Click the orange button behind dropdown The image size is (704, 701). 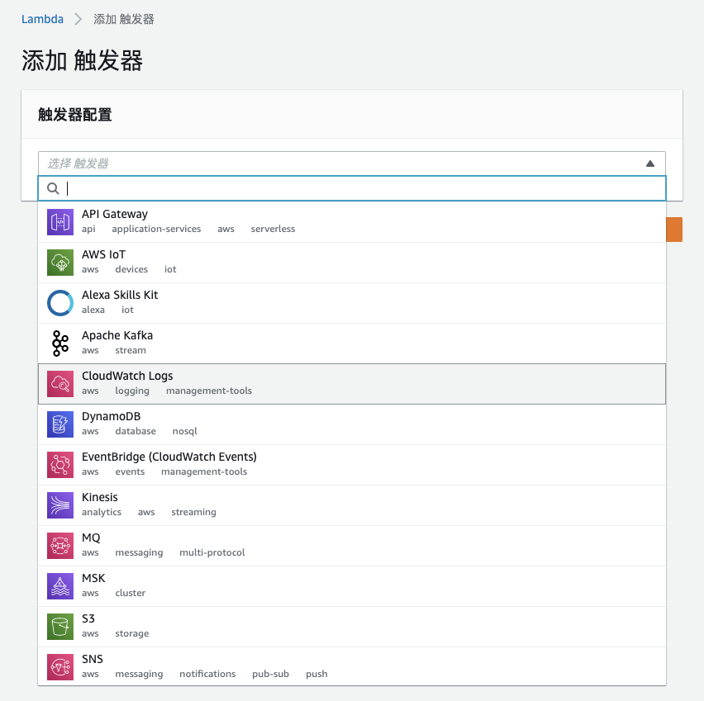coord(674,230)
